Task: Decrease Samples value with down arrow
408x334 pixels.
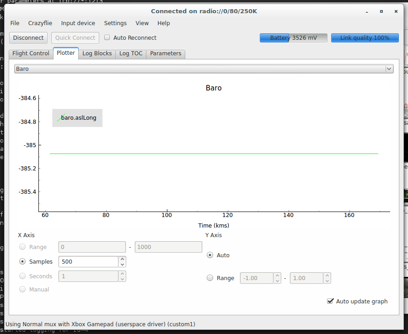Action: point(122,265)
